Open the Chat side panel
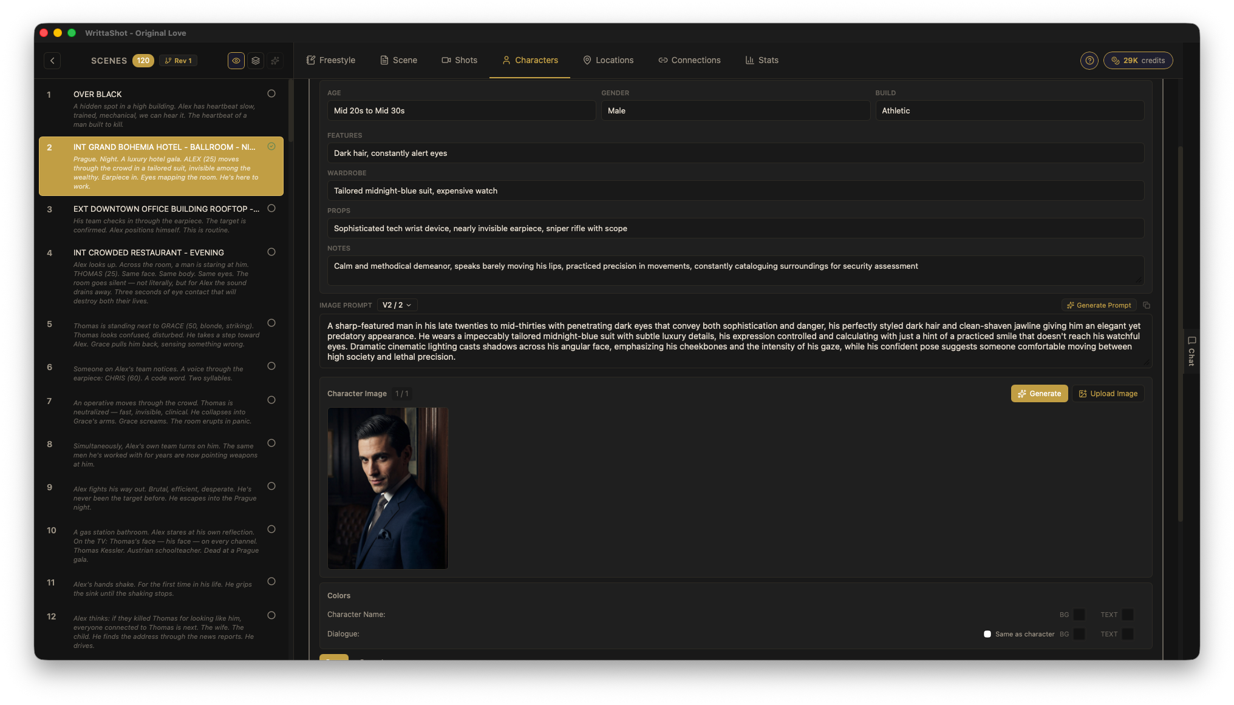 (x=1191, y=351)
